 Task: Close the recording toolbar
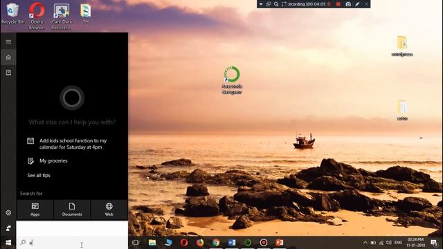[366, 4]
